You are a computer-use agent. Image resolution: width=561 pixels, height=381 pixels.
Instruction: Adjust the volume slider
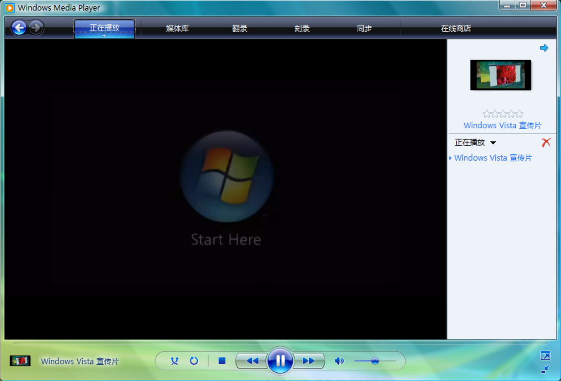pos(375,361)
